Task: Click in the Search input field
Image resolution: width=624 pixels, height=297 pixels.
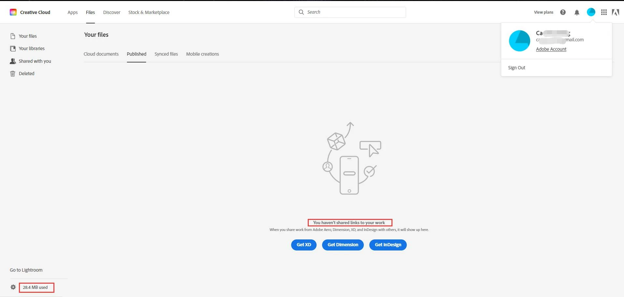Action: coord(350,12)
